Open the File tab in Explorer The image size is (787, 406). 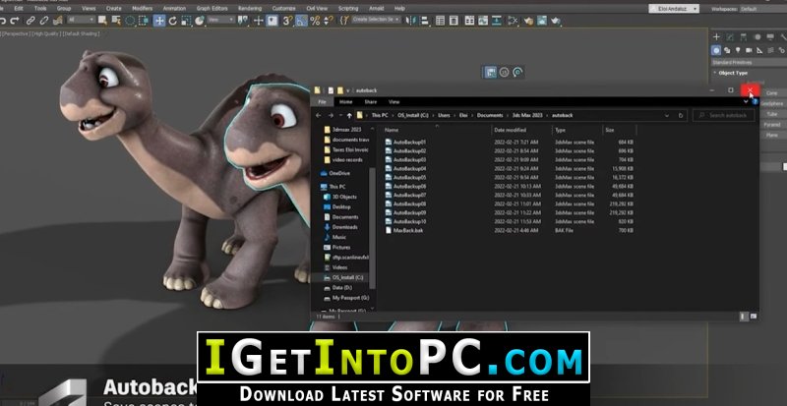click(x=323, y=102)
